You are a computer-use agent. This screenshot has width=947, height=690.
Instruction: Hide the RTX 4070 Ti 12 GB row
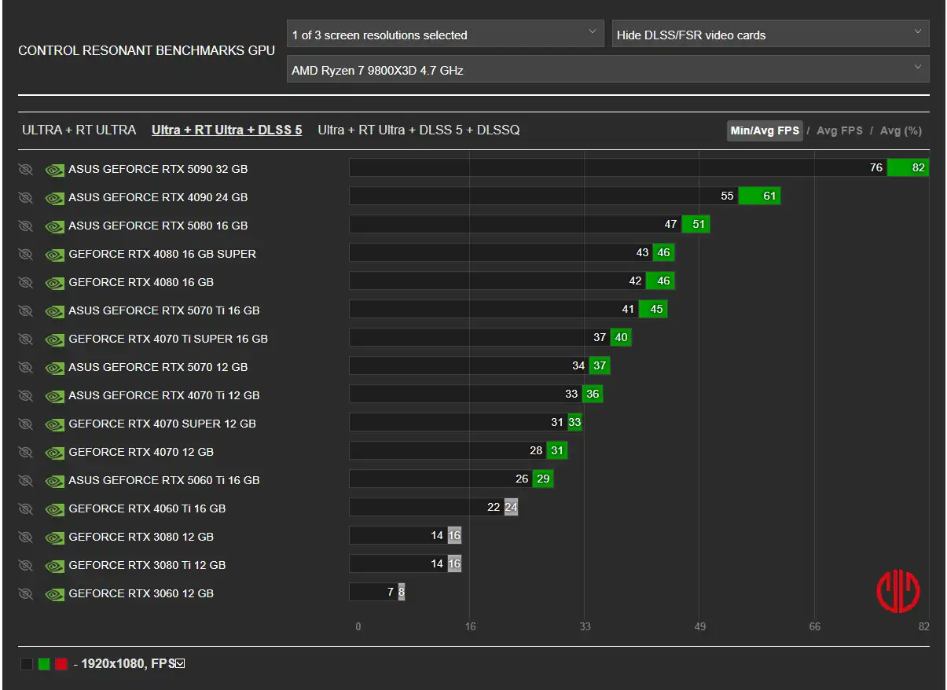pyautogui.click(x=25, y=395)
